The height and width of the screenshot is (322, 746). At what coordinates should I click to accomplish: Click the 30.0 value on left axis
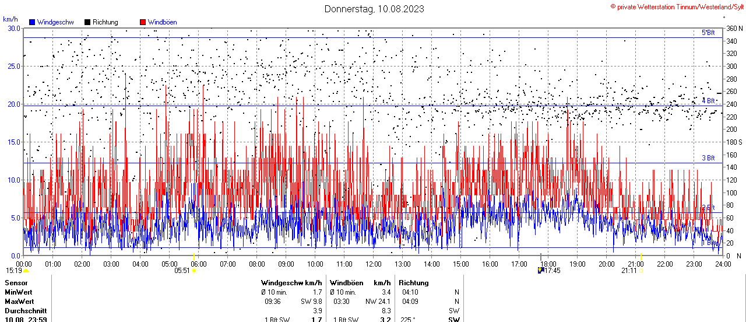(13, 28)
